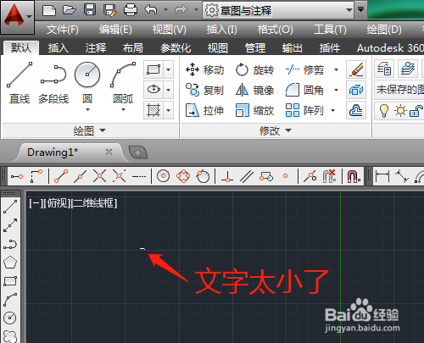Click the 圆角 fillet button

pyautogui.click(x=304, y=90)
